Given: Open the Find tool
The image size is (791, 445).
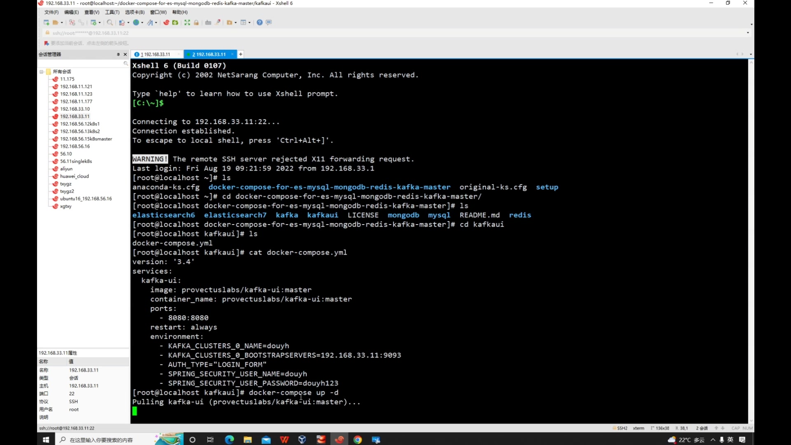Looking at the screenshot, I should point(110,23).
